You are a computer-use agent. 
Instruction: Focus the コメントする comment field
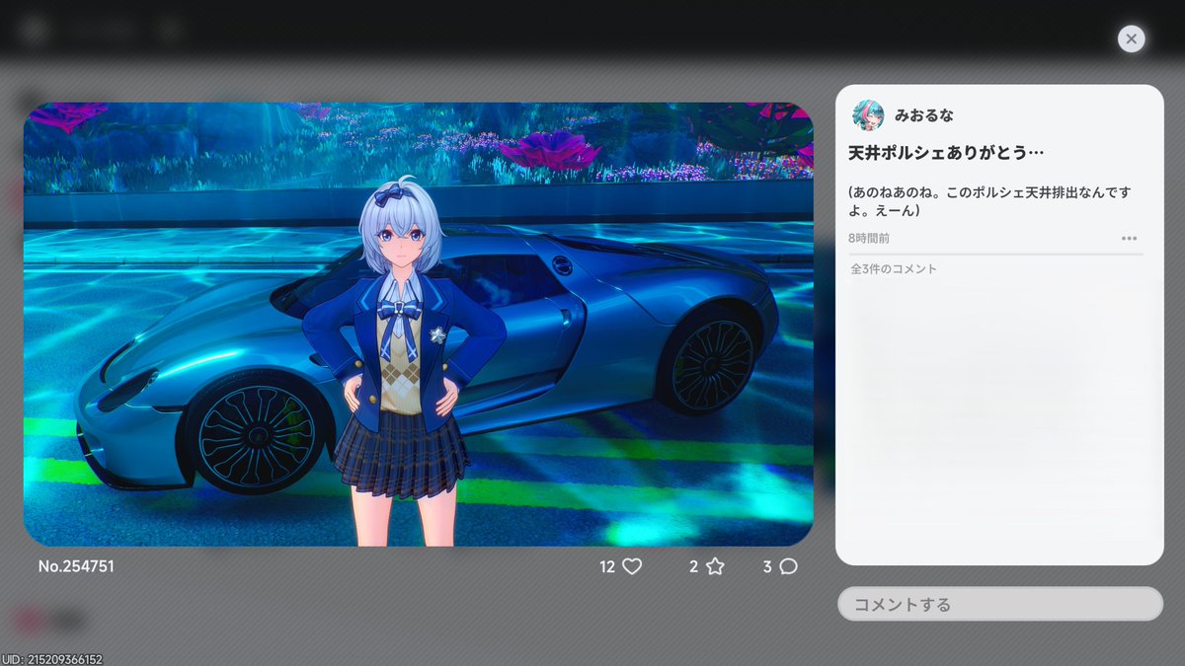pyautogui.click(x=1000, y=604)
